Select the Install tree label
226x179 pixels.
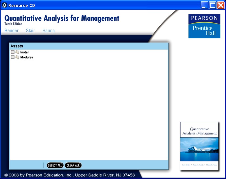(x=25, y=52)
